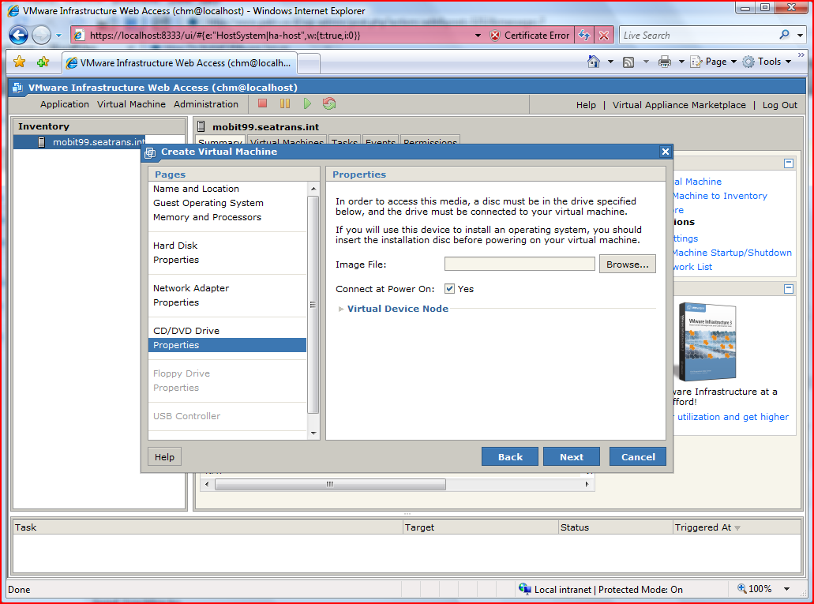This screenshot has height=604, width=814.
Task: Open the Application menu
Action: (65, 104)
